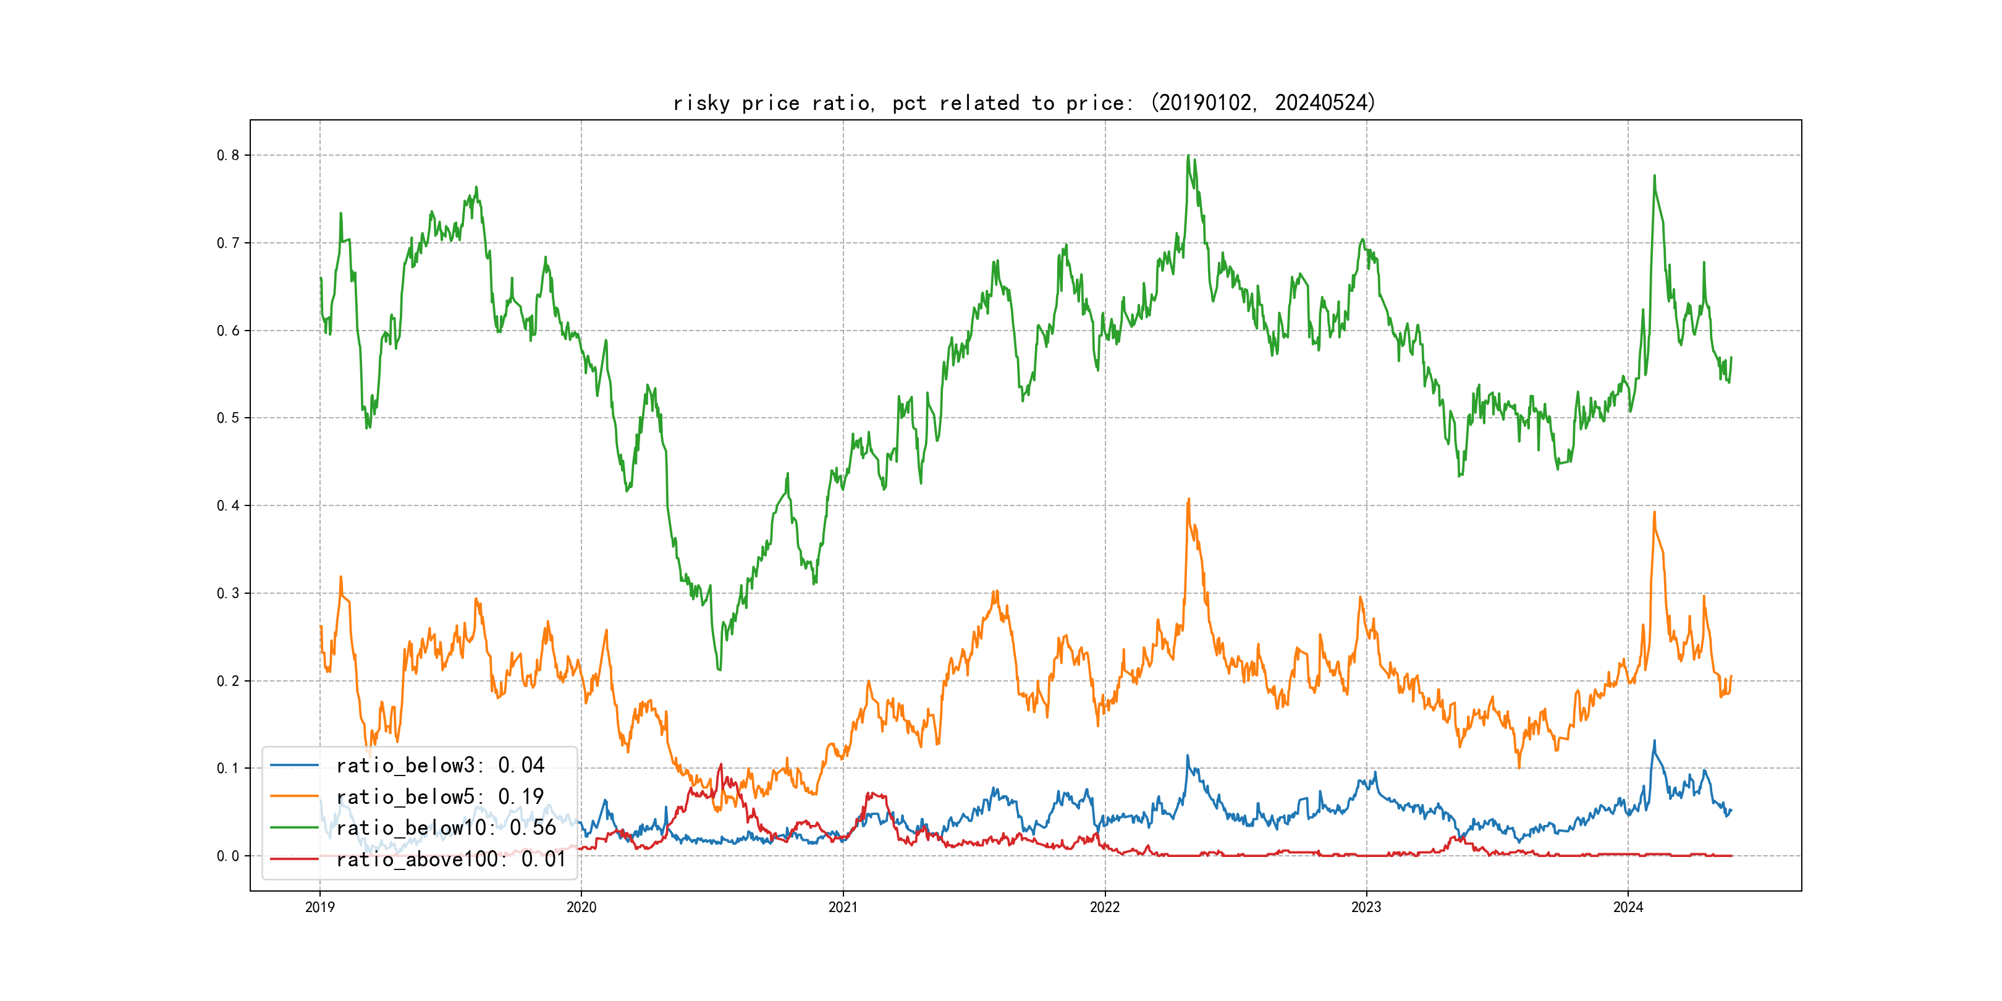Click the 2020 x-axis tick label
The image size is (2002, 1001).
click(581, 907)
